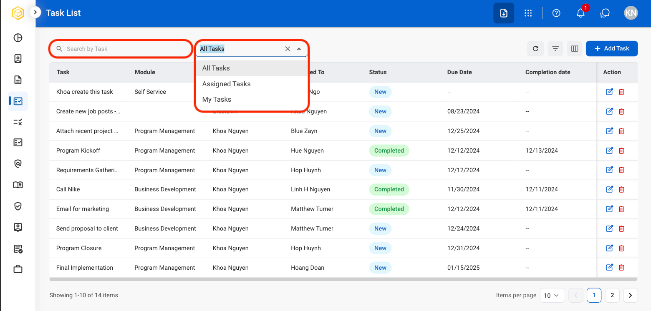Delete the Call Nike task

coord(621,189)
